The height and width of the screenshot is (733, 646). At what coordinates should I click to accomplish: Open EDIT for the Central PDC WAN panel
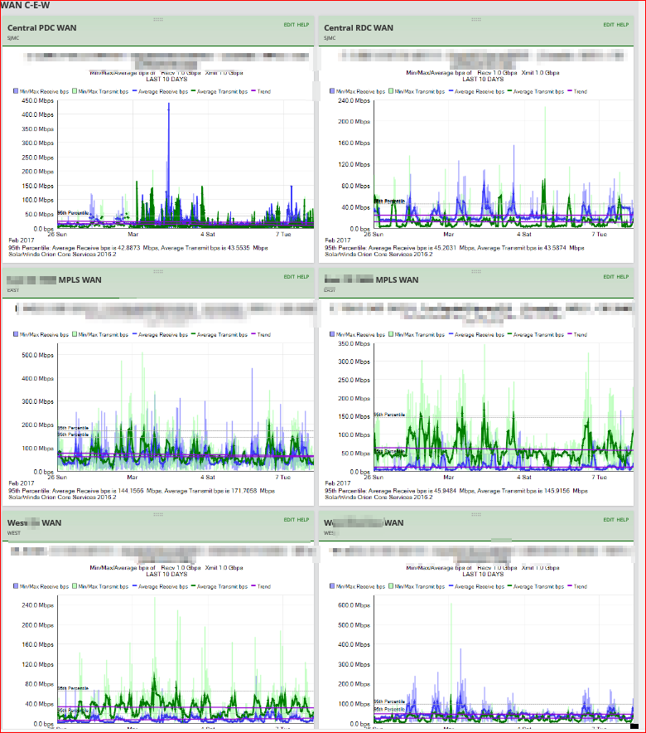tap(289, 25)
